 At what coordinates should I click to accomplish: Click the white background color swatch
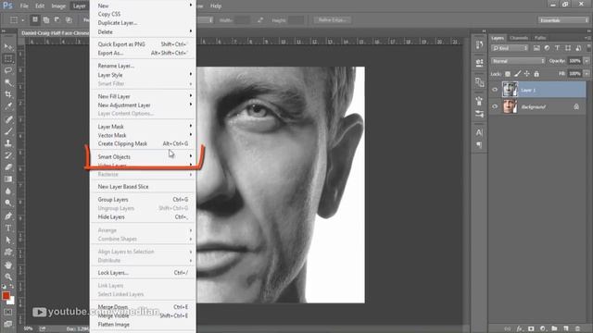point(12,301)
